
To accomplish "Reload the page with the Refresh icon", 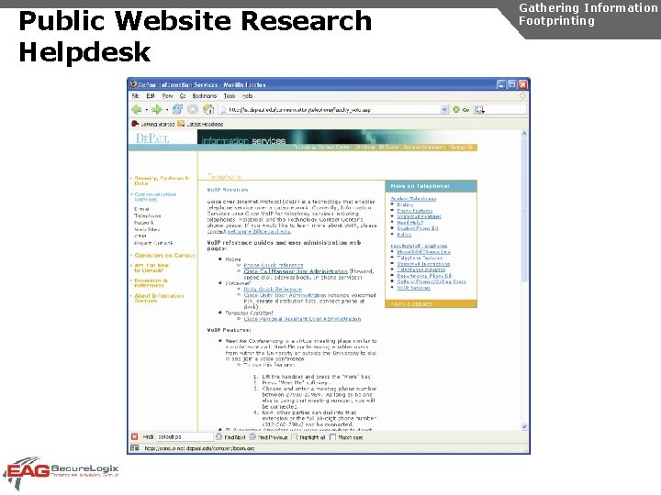I will point(177,109).
